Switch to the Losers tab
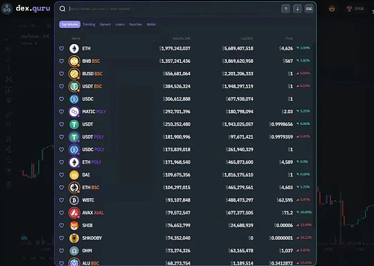Screen dimensions: 374x266 [120, 24]
